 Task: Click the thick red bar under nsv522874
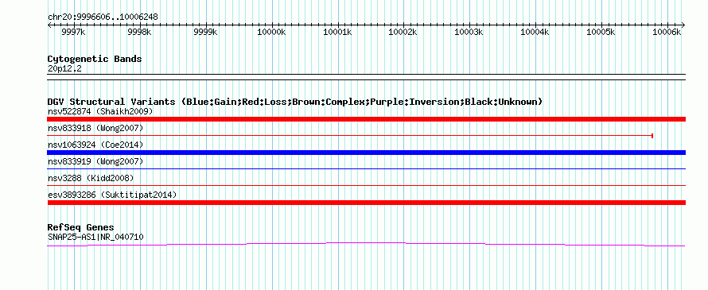366,119
